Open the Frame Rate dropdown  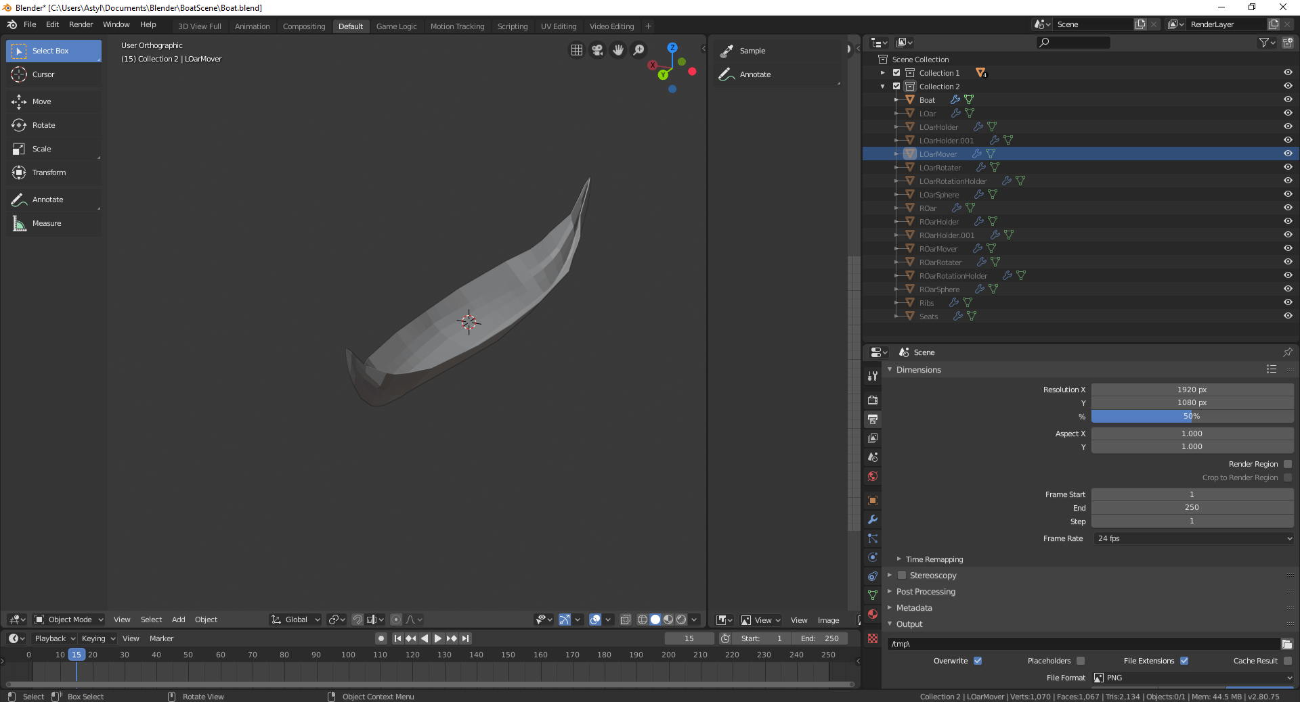click(1193, 538)
